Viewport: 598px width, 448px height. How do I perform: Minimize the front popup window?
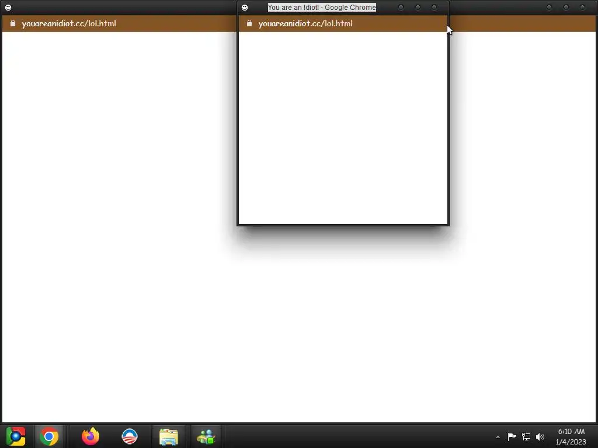click(401, 7)
